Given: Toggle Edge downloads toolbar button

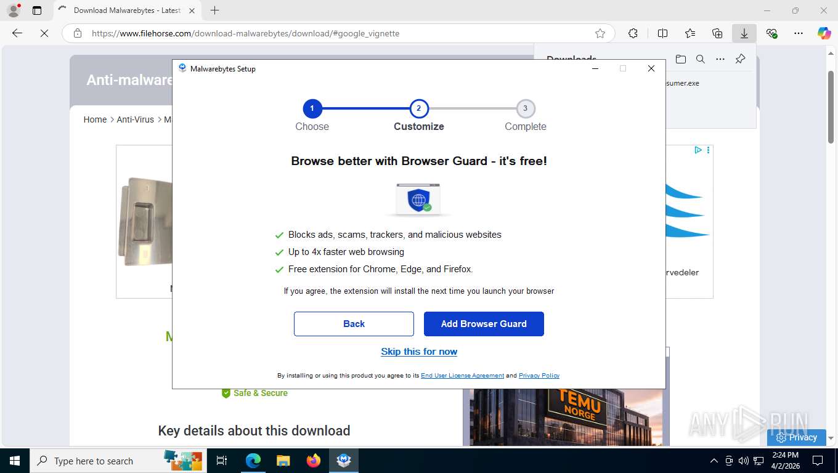Looking at the screenshot, I should 744,33.
